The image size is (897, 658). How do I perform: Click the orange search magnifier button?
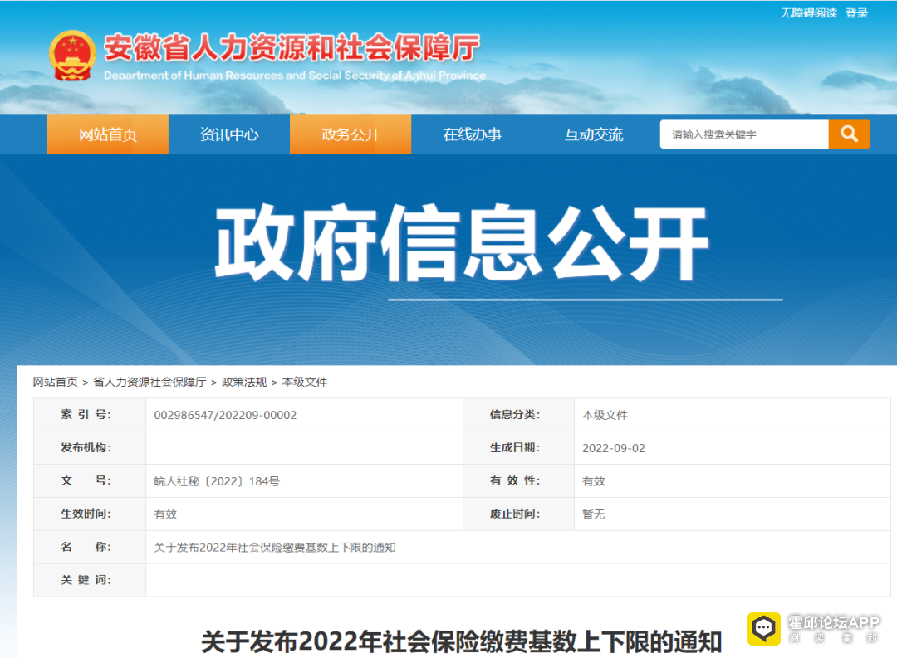click(x=849, y=134)
